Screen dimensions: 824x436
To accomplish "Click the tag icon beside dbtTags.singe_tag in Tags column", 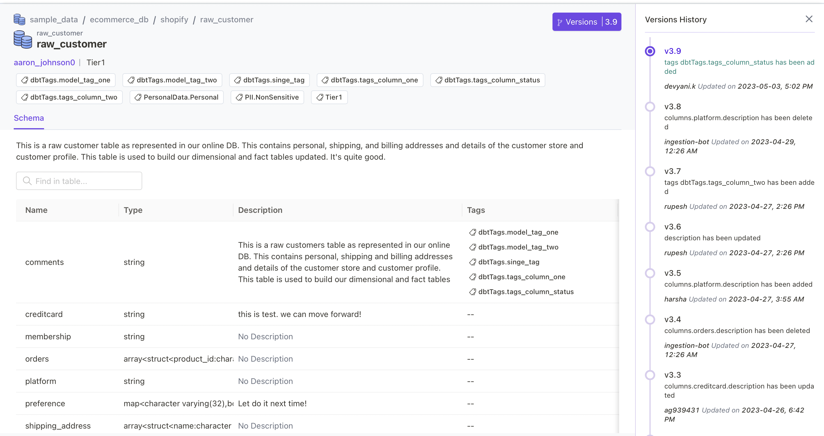I will [472, 262].
